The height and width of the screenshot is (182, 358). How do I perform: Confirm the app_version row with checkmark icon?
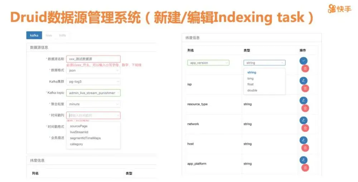304,61
